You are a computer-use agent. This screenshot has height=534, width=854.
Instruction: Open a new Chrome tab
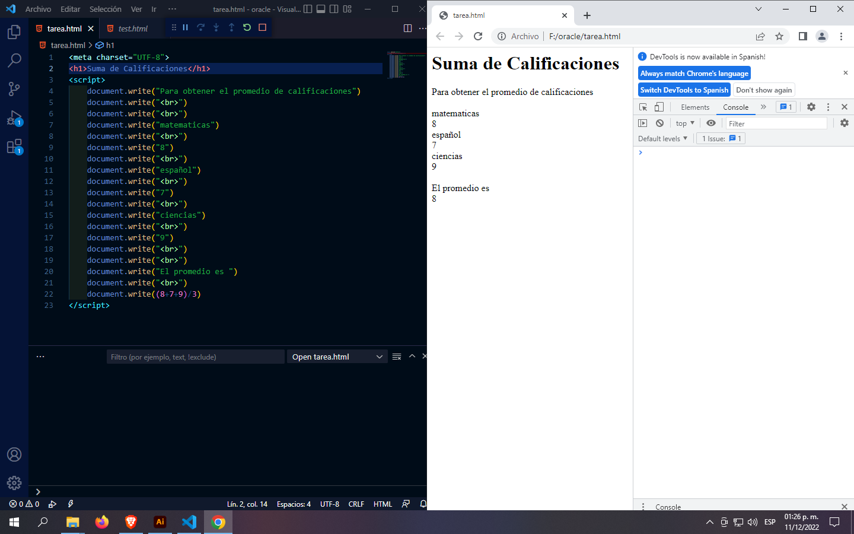click(587, 15)
